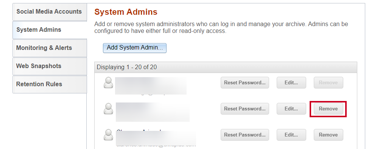The width and height of the screenshot is (380, 149).
Task: Click the first admin's user avatar icon
Action: point(108,82)
